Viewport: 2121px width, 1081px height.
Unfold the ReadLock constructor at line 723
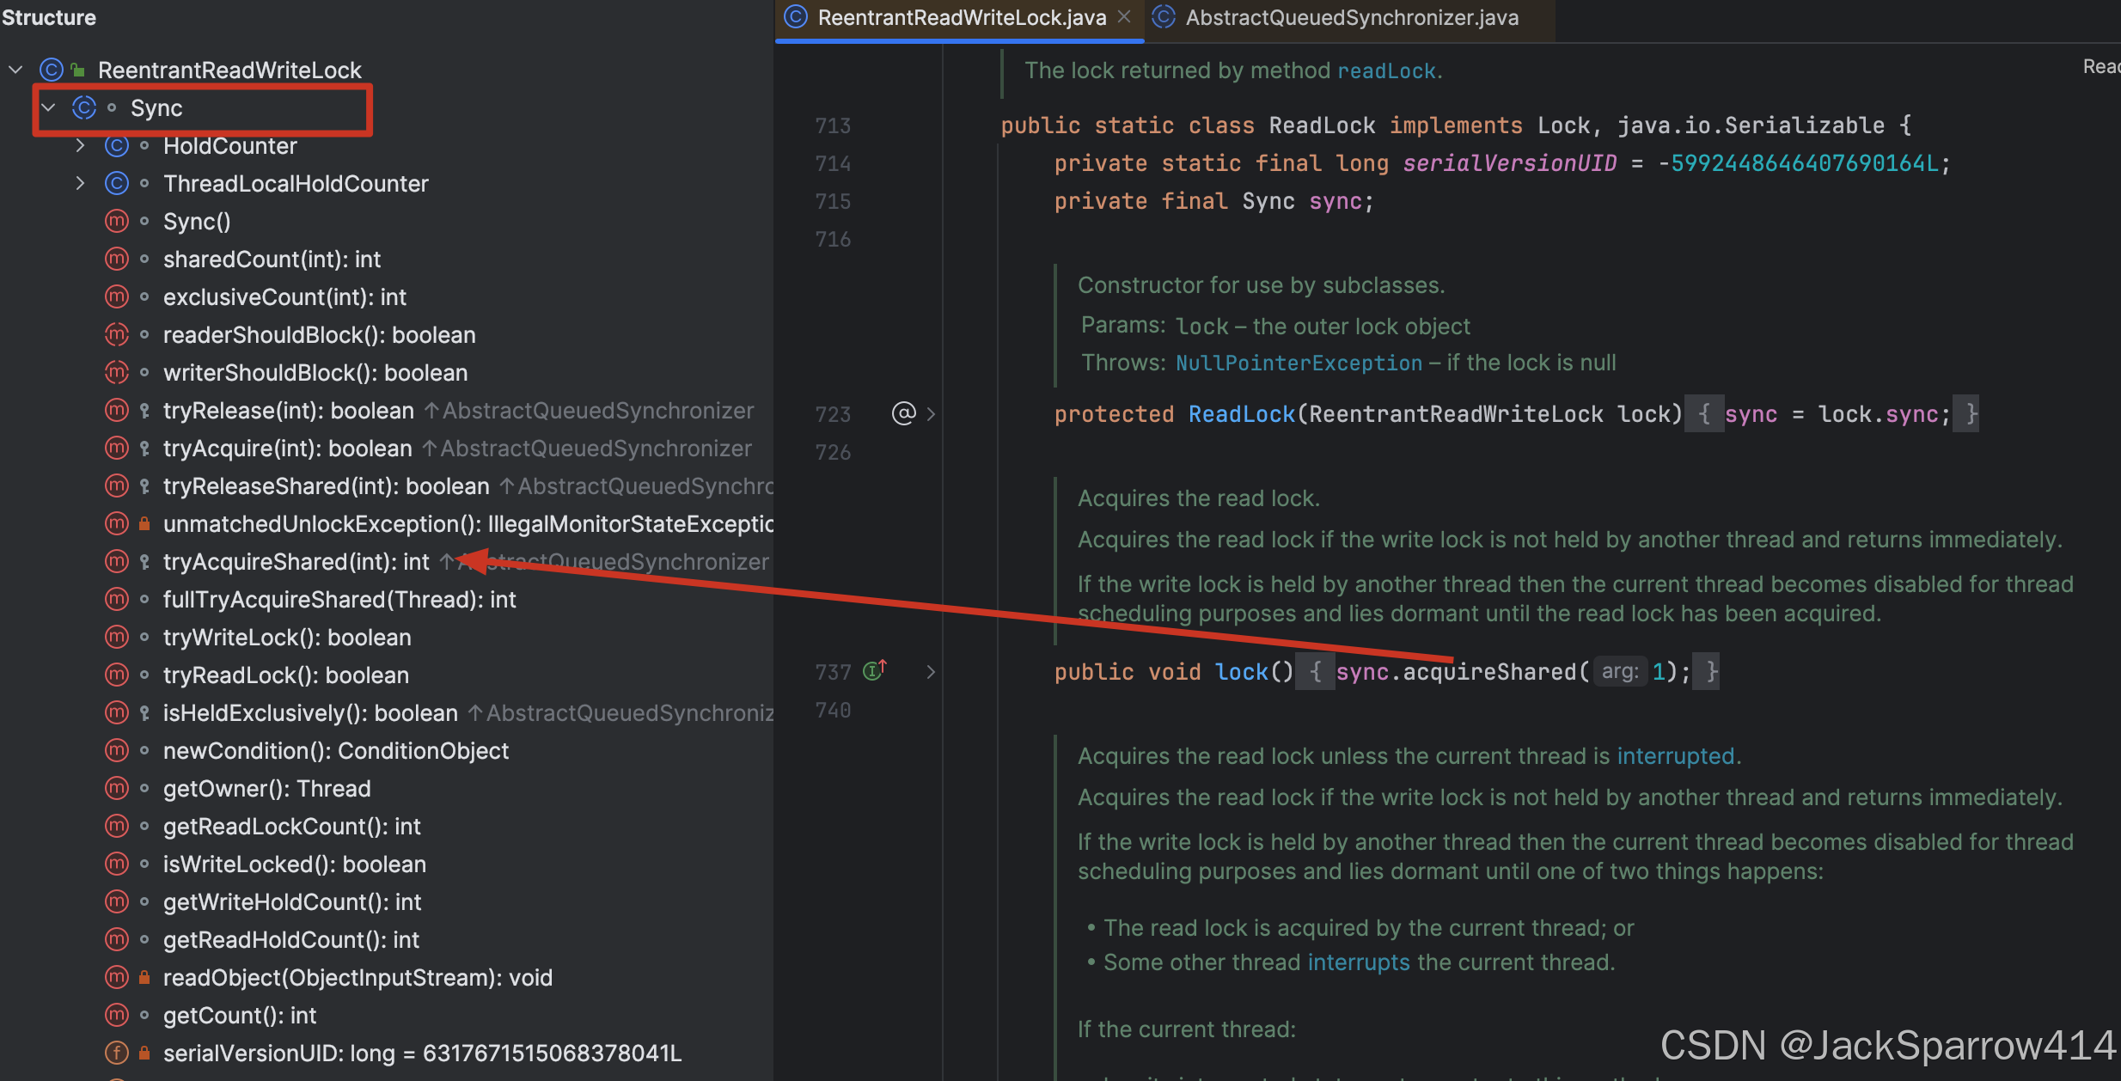coord(931,414)
